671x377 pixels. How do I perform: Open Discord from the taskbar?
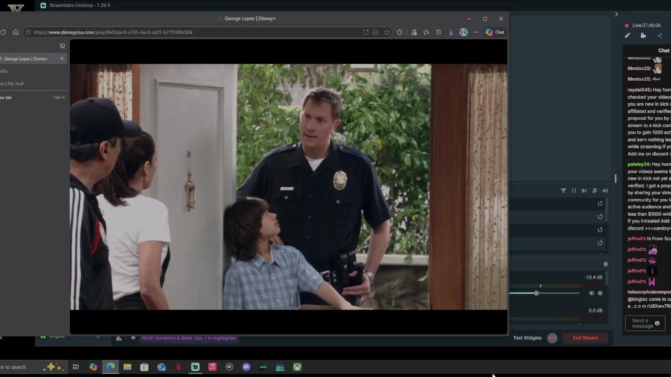click(246, 367)
